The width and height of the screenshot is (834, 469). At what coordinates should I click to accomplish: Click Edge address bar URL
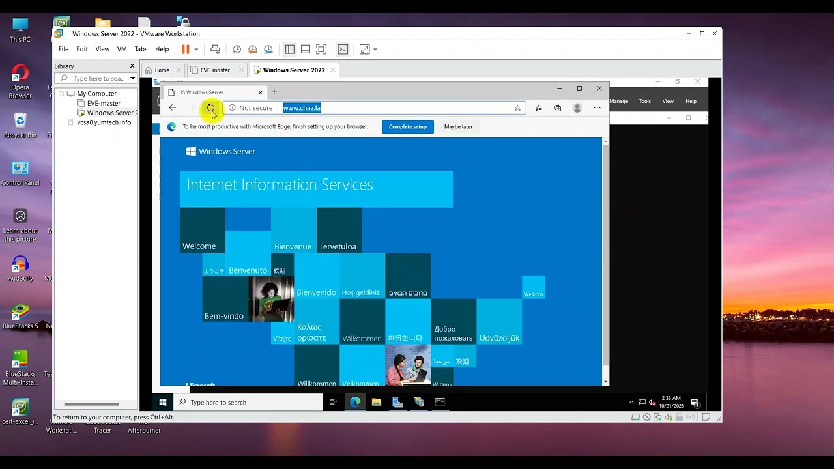(x=302, y=108)
